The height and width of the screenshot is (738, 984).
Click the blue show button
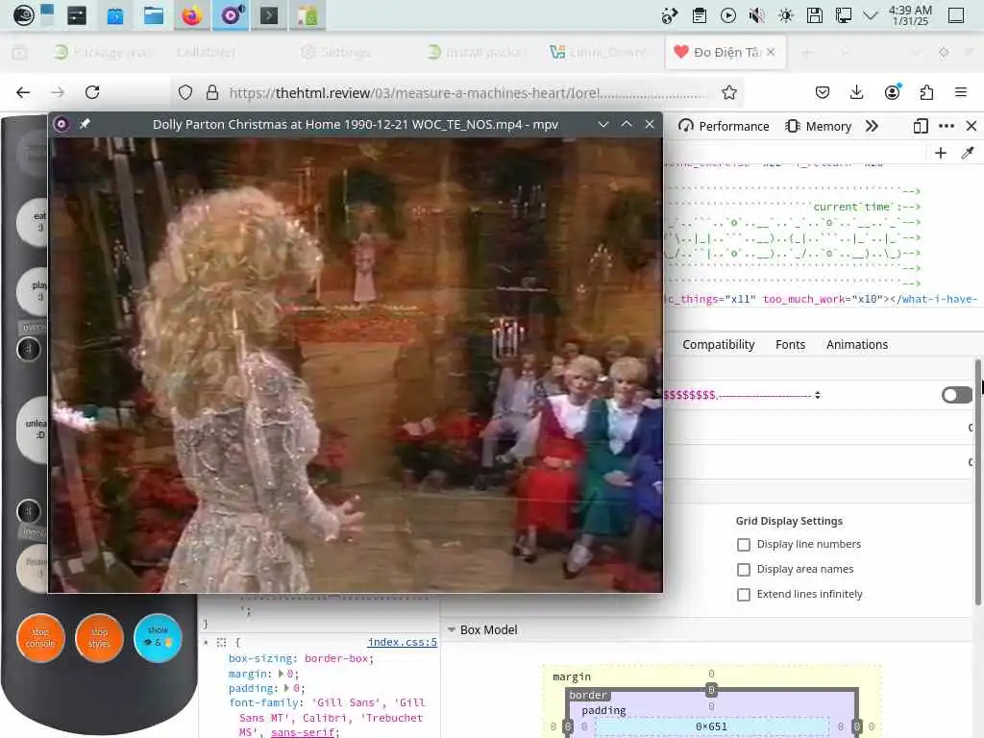[158, 638]
